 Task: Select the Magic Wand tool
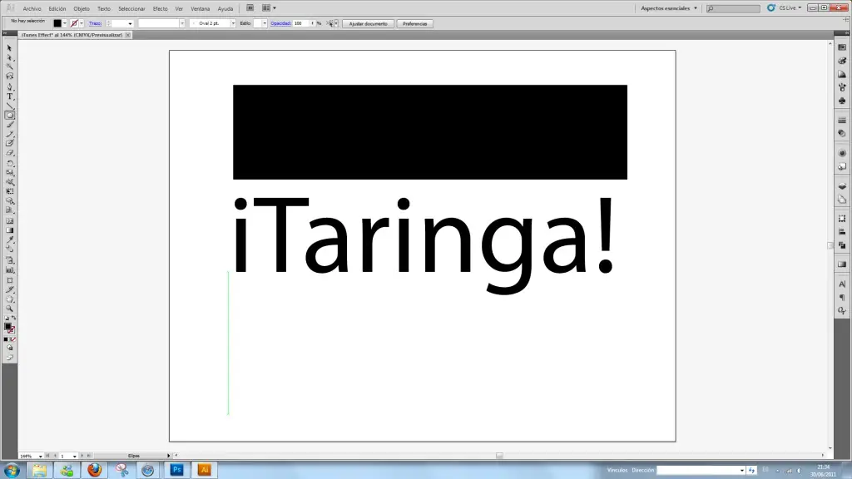click(10, 67)
